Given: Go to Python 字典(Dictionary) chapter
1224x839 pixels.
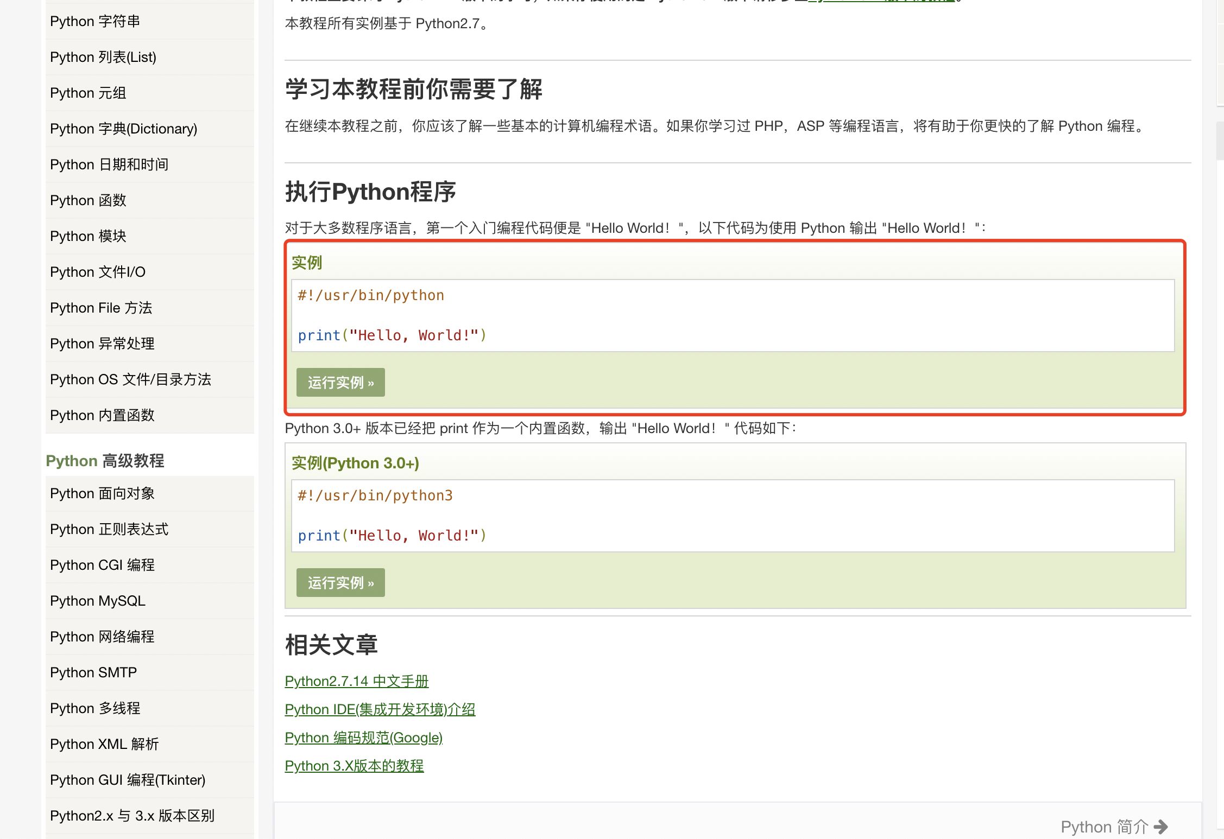Looking at the screenshot, I should [123, 129].
